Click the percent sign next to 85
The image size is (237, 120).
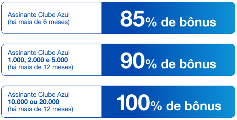(151, 23)
